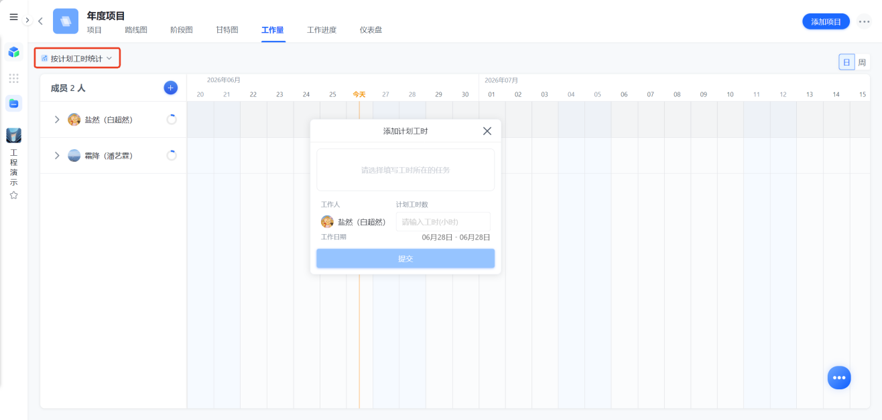
Task: Select date column 22 in June
Action: coord(253,94)
